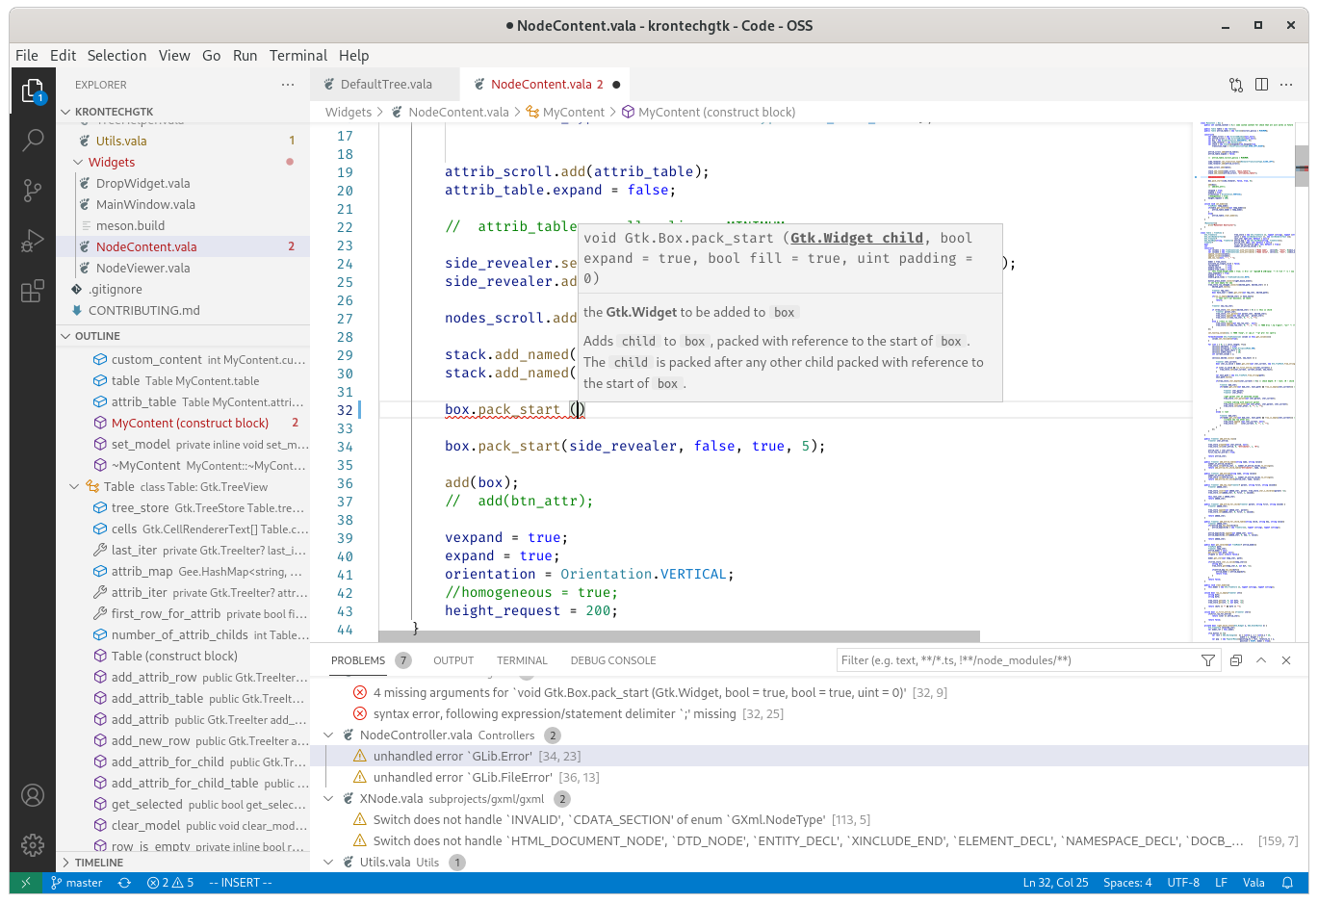The width and height of the screenshot is (1318, 903).
Task: Focus the problems filter input field
Action: click(x=1016, y=660)
